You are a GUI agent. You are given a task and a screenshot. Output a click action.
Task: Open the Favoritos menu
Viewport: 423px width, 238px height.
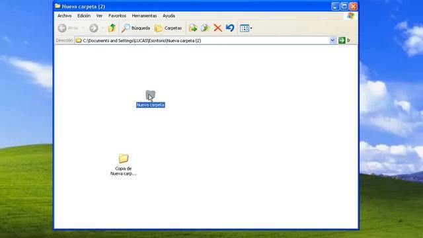[x=118, y=16]
